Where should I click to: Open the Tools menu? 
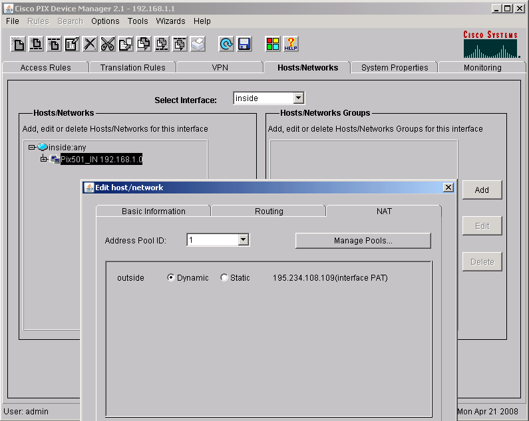click(x=138, y=21)
